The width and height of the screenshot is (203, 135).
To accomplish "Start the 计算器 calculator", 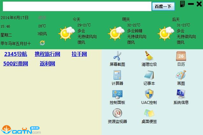I will (x=117, y=75).
